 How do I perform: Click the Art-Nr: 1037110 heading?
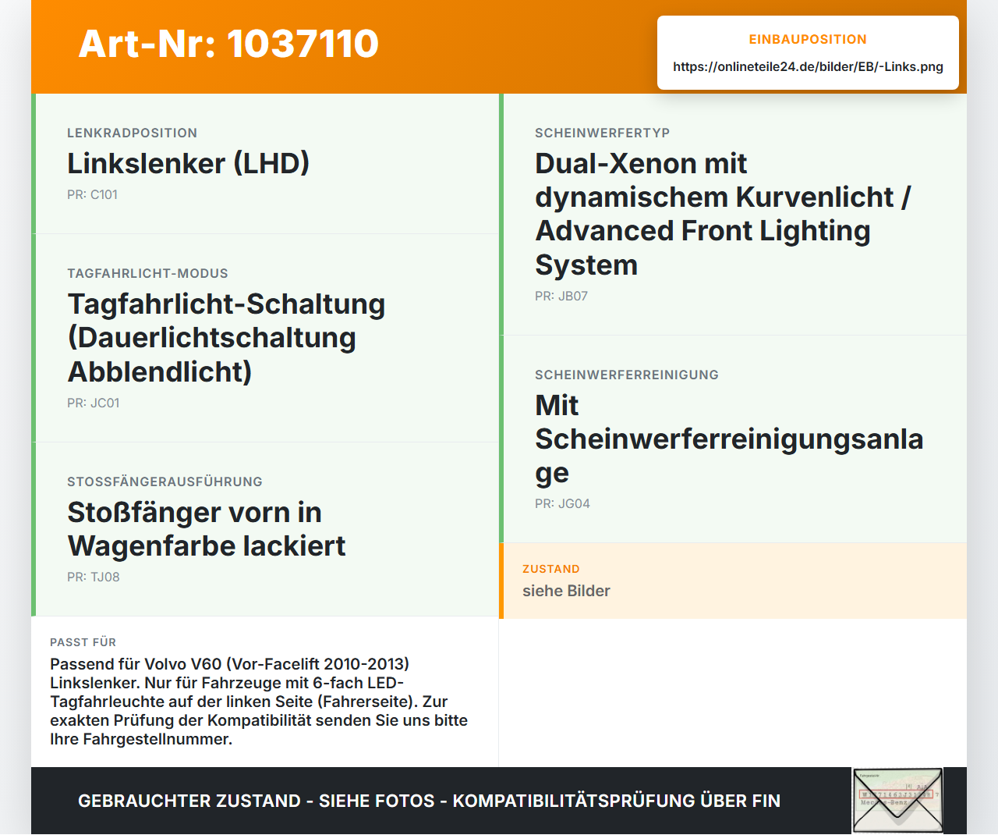point(228,44)
